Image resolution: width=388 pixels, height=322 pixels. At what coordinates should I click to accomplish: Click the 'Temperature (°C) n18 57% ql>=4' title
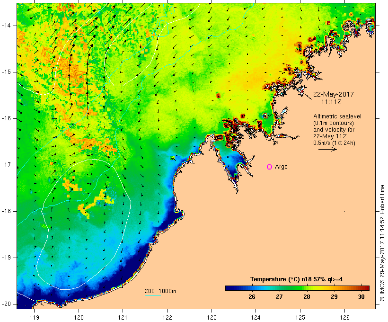pos(297,279)
